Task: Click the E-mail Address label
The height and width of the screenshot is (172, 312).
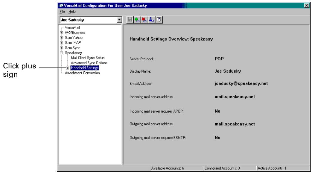Action: pos(141,84)
